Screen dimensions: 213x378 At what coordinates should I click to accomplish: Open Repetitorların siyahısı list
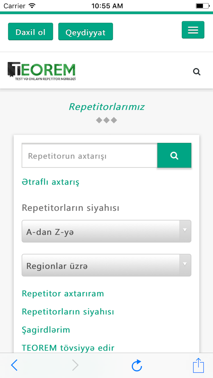[68, 311]
